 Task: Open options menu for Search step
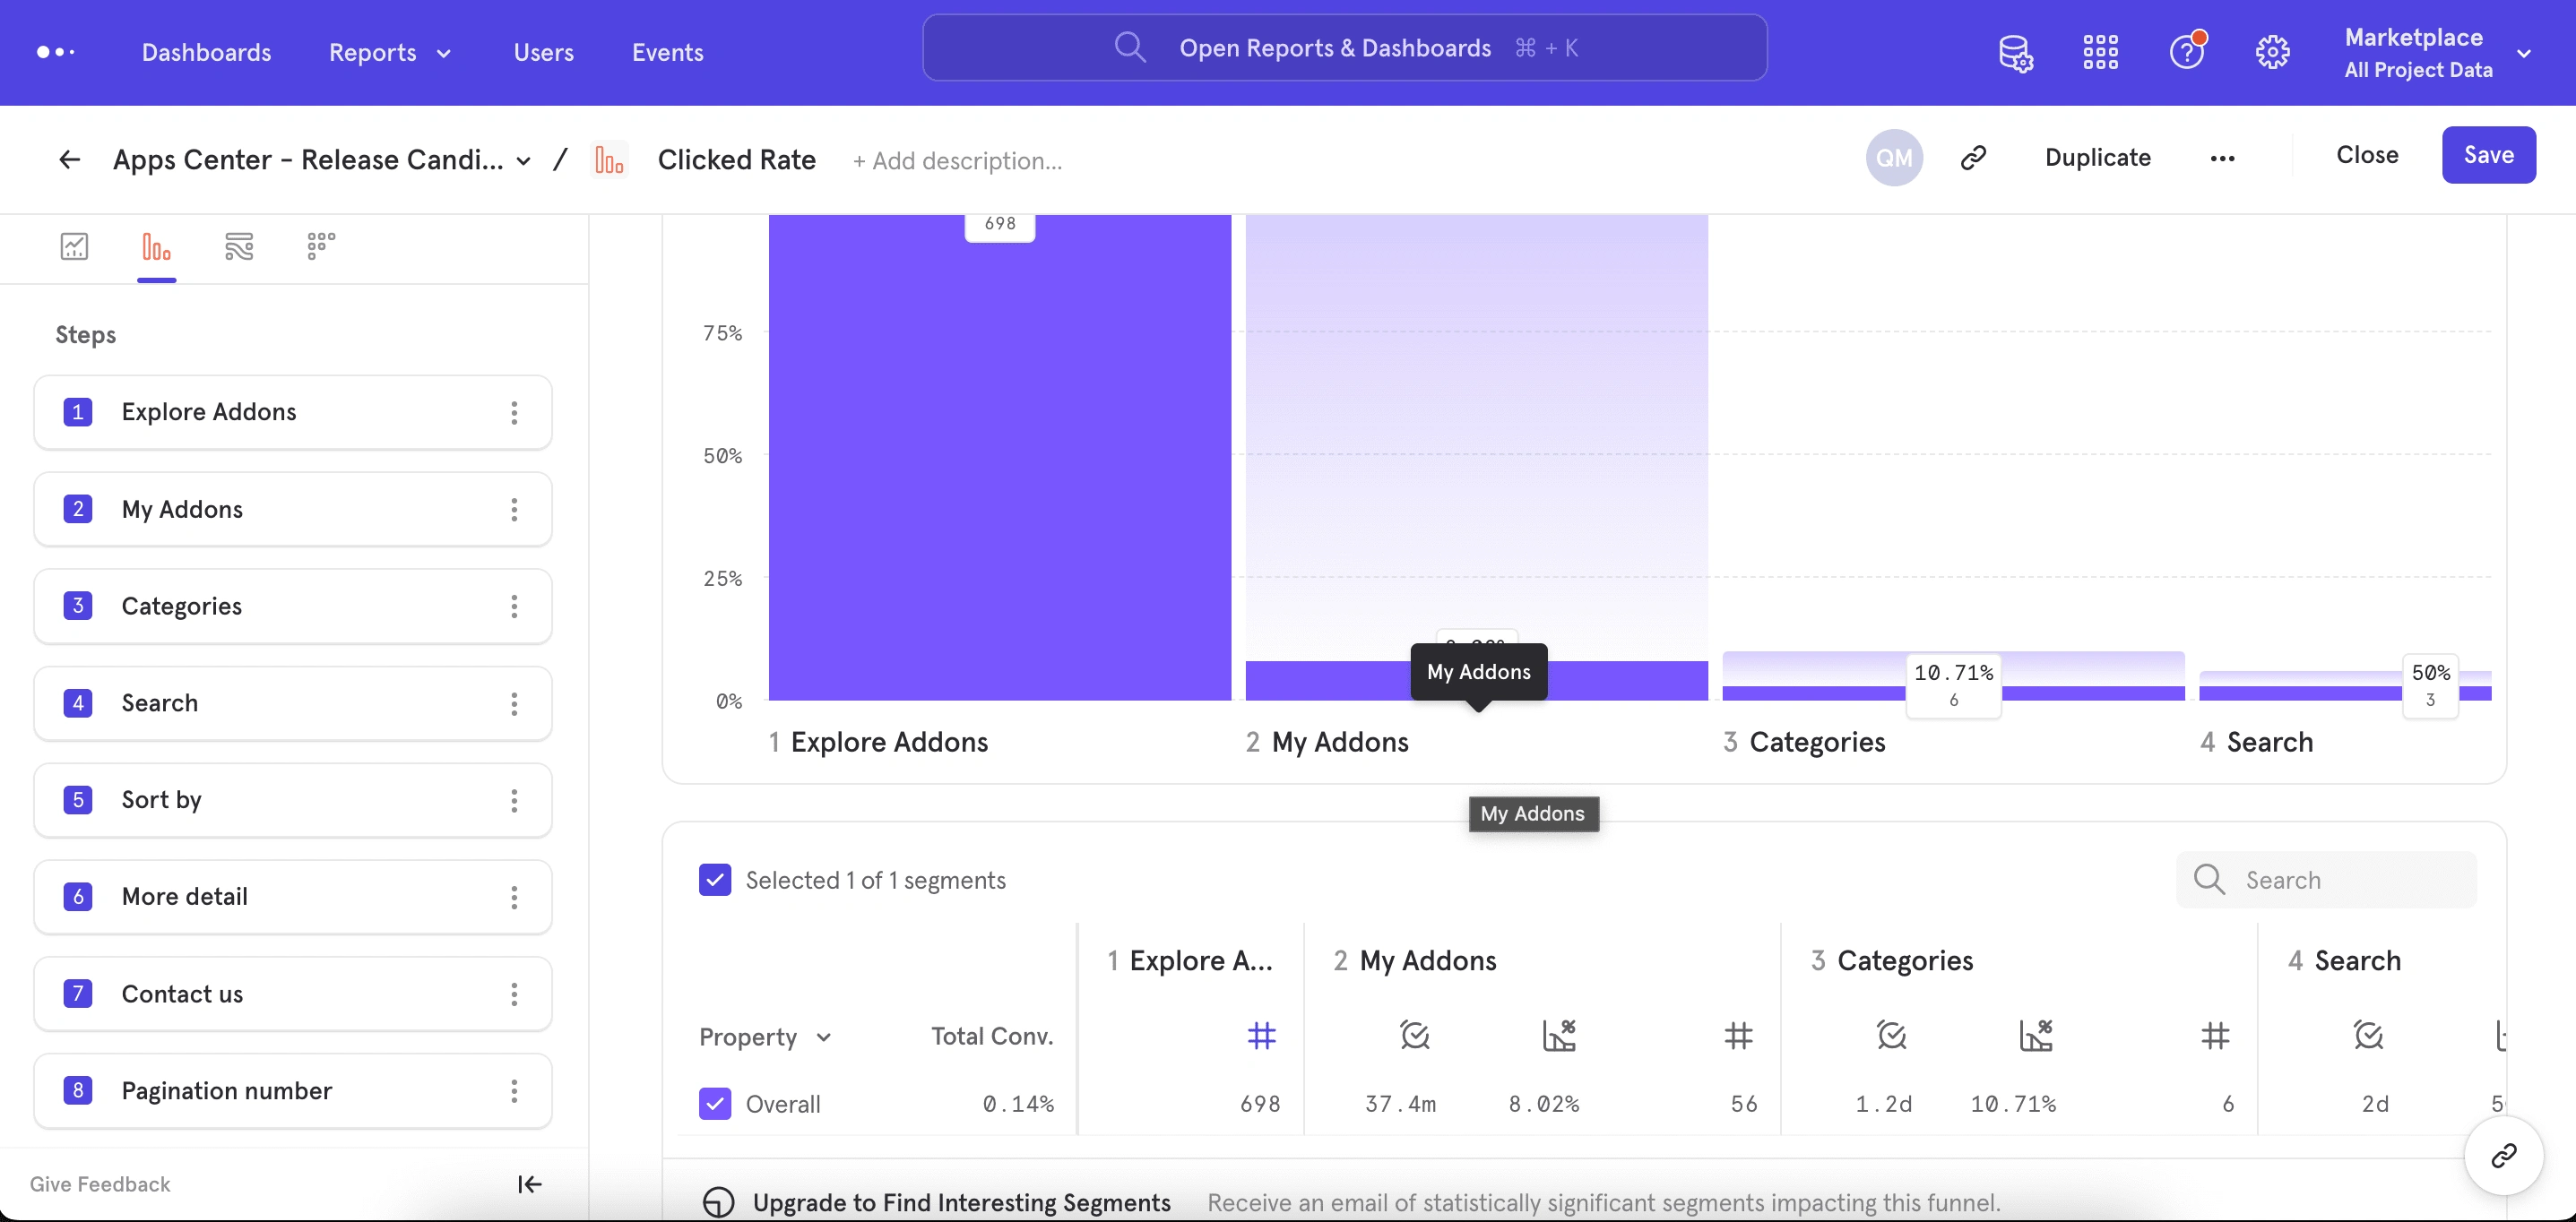pyautogui.click(x=514, y=703)
